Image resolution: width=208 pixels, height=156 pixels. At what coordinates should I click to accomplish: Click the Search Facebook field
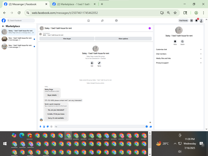click(21, 20)
